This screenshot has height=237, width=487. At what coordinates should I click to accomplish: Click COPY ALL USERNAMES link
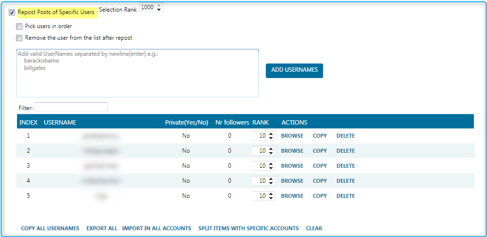[x=50, y=228]
